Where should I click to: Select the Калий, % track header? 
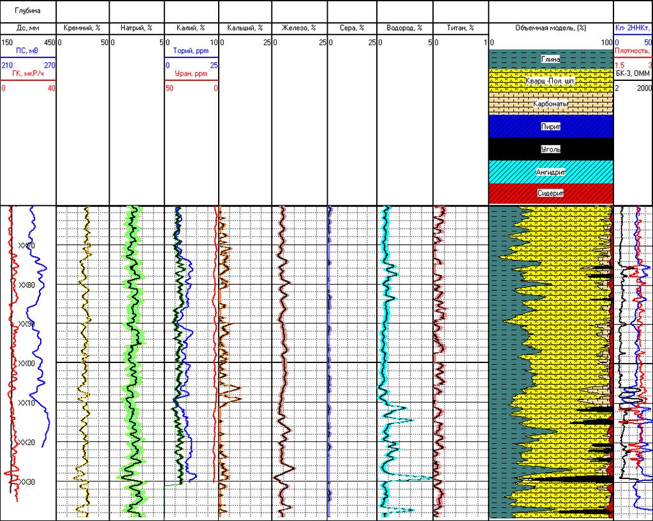click(x=191, y=28)
